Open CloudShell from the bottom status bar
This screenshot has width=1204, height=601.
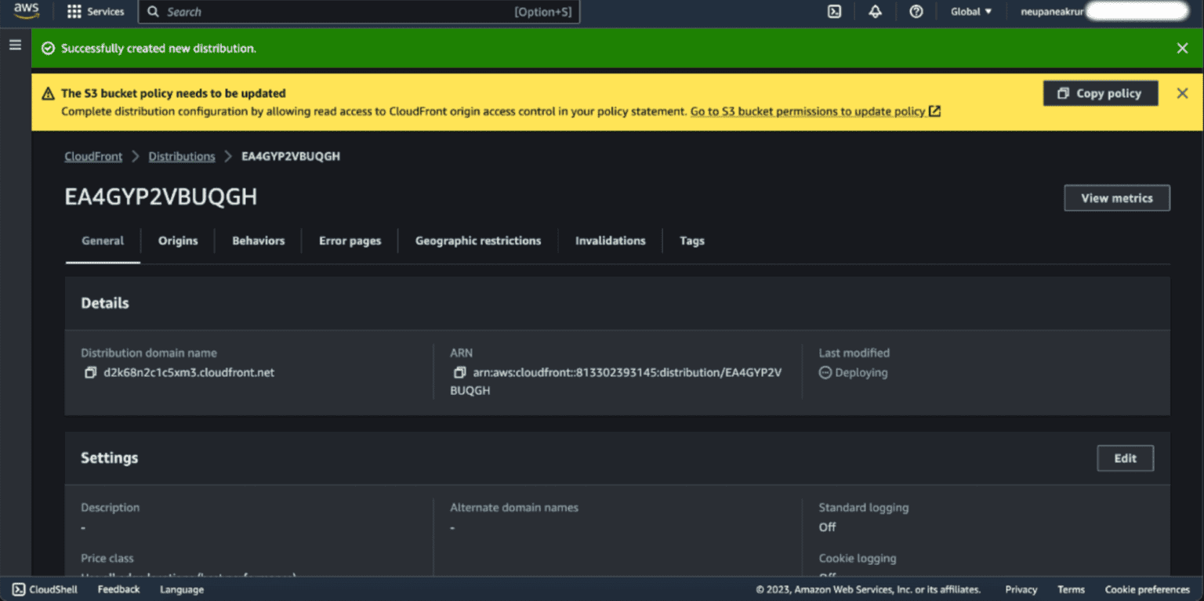click(x=43, y=588)
